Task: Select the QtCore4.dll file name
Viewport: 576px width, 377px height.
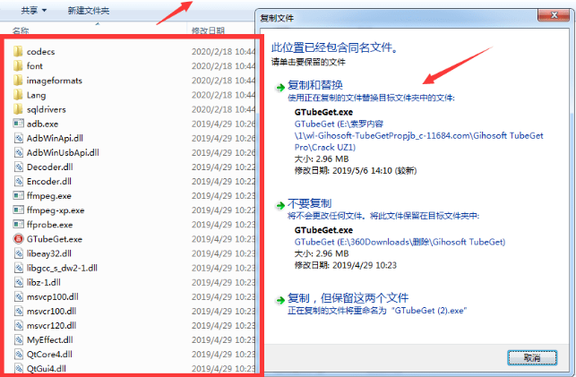Action: [x=49, y=355]
